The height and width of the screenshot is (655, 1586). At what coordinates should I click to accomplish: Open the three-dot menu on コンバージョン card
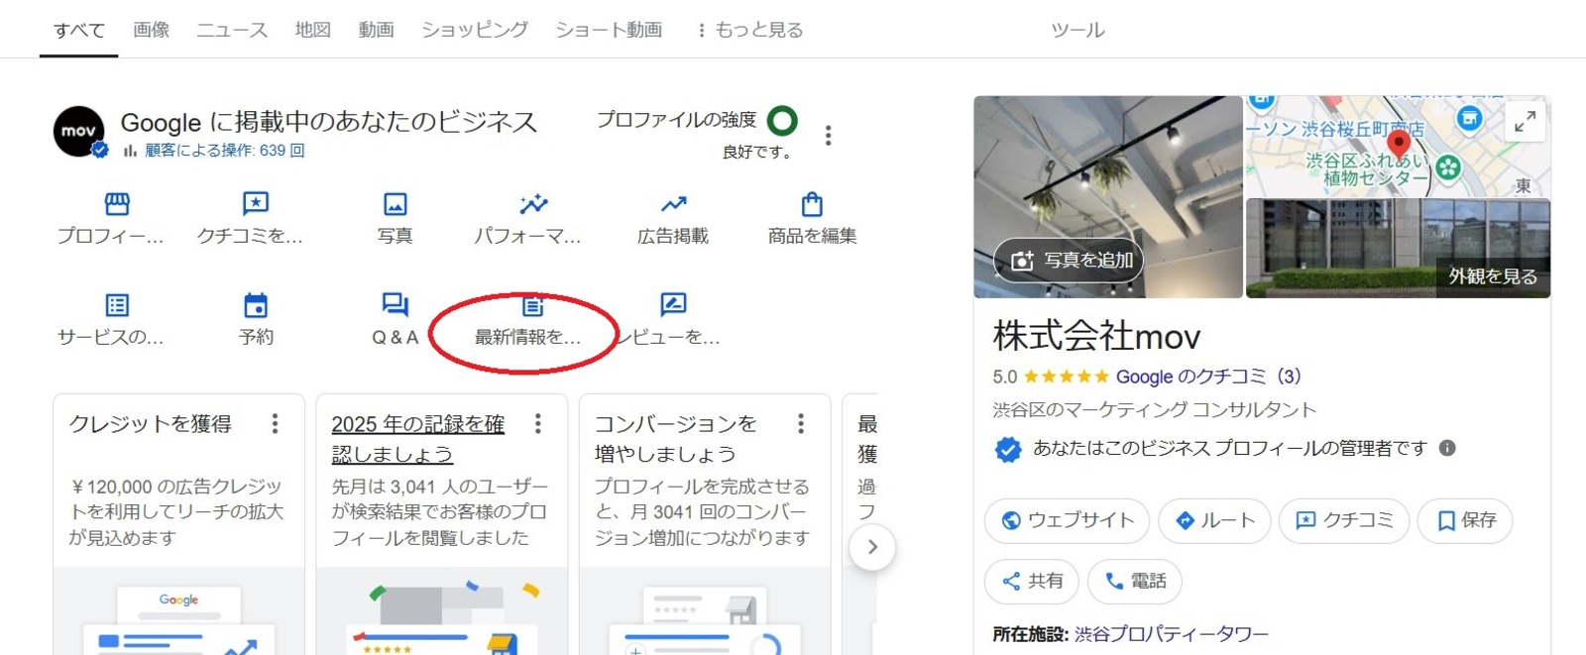point(800,424)
